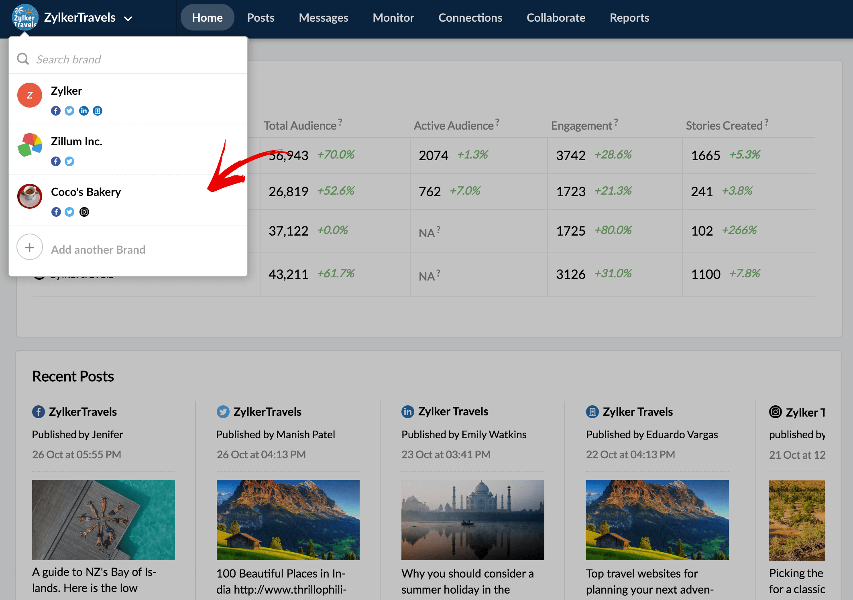
Task: Click the Engagement help question mark
Action: [616, 122]
